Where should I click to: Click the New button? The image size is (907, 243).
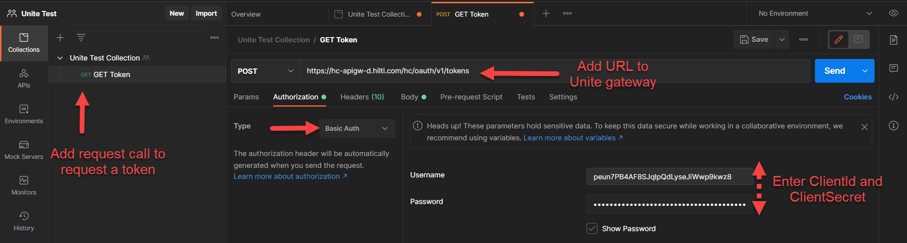pos(176,13)
